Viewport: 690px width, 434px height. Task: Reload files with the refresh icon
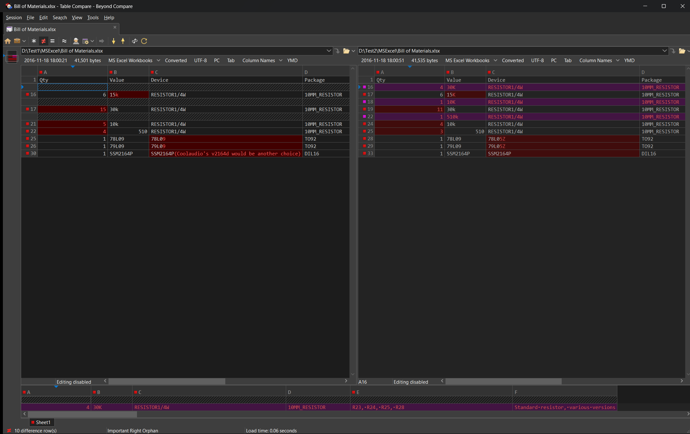click(x=144, y=41)
